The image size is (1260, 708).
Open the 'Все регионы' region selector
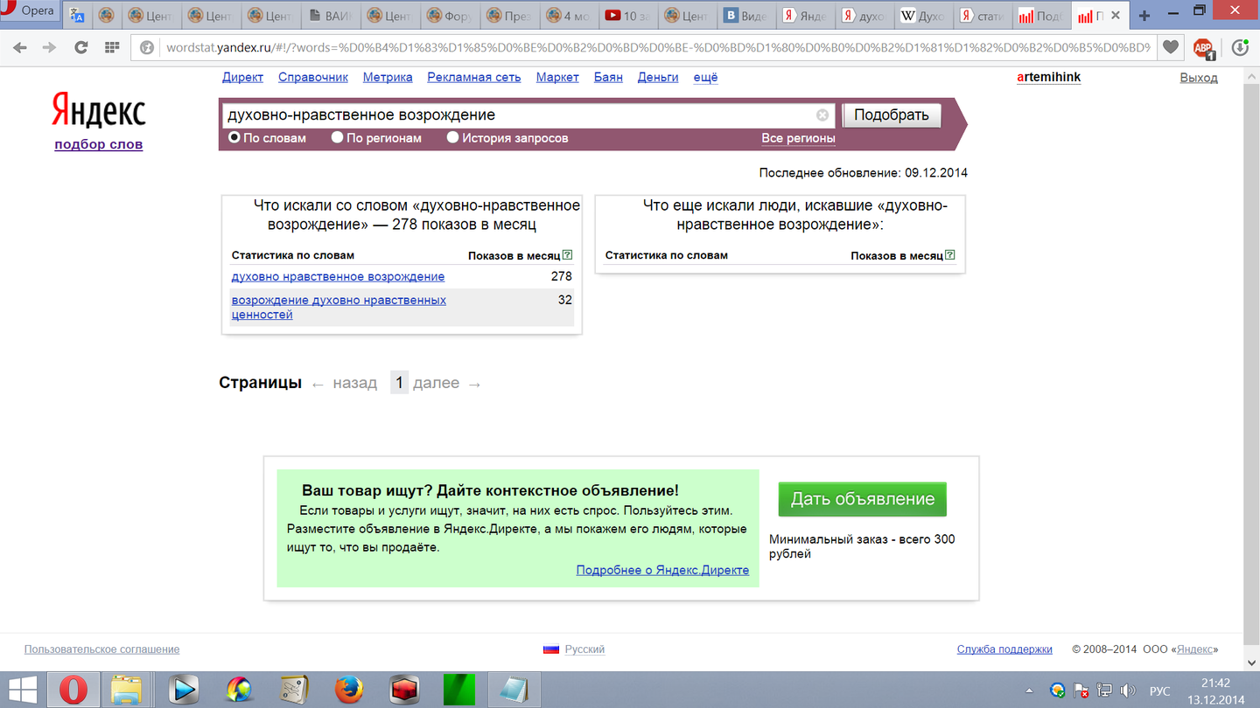point(798,138)
